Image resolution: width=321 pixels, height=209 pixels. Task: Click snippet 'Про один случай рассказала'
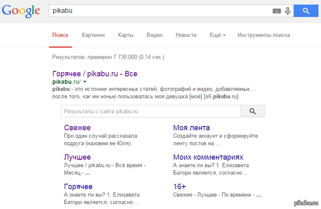coord(101,136)
